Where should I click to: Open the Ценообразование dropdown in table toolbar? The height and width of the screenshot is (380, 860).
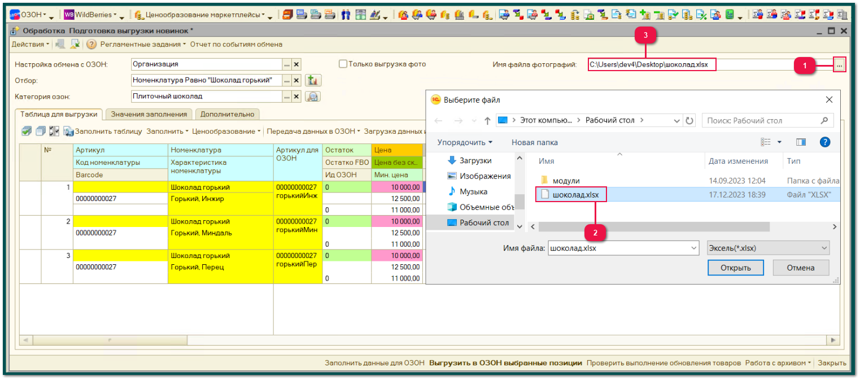[x=226, y=132]
